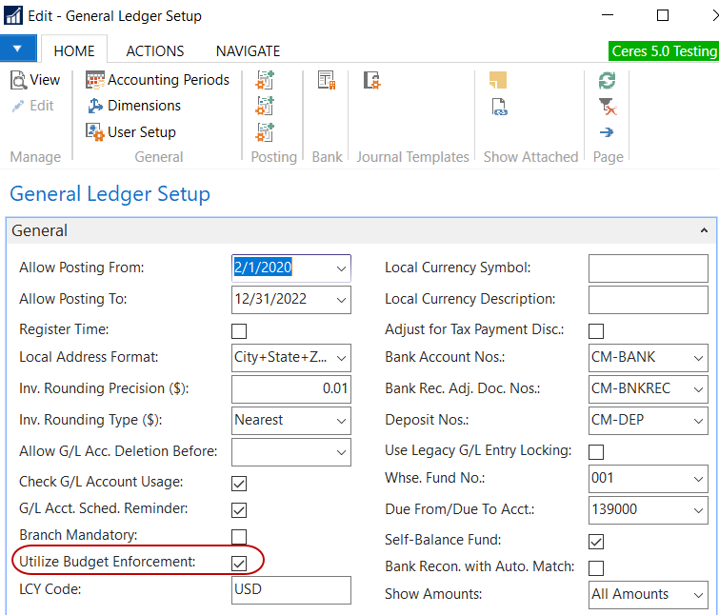Click the Clear Filter funnel icon

tap(607, 106)
